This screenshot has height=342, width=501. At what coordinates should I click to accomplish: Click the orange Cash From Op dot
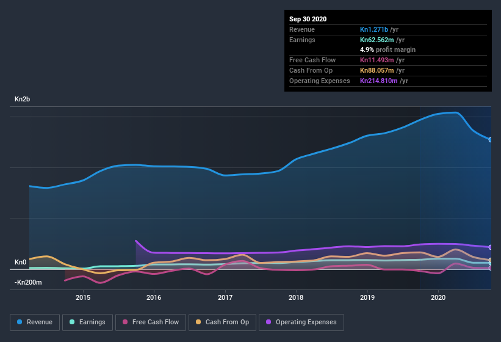(x=199, y=322)
